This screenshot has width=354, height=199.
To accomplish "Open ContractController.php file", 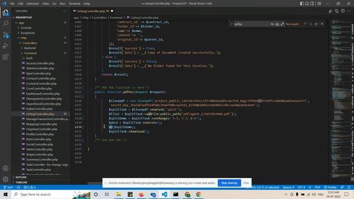I will [41, 83].
